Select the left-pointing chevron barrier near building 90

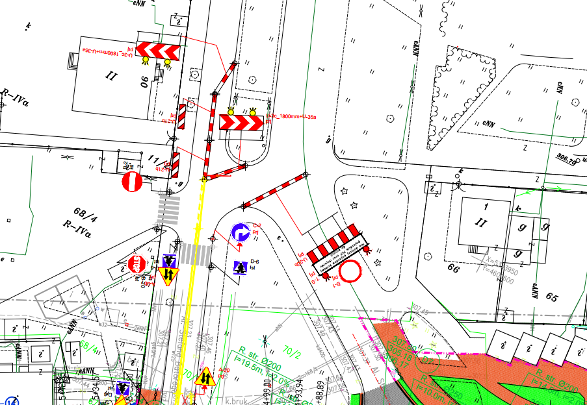click(157, 50)
